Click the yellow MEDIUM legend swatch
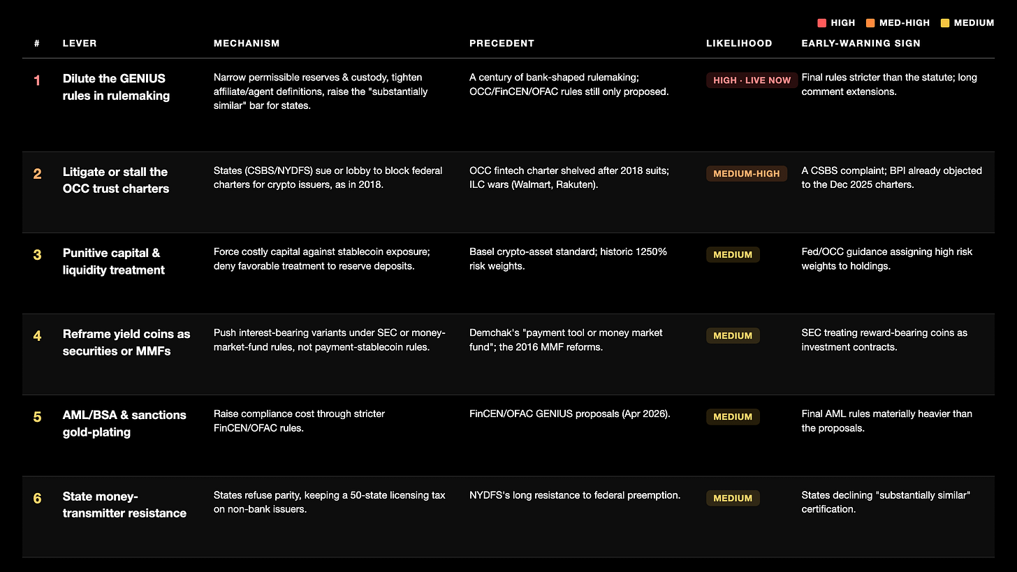Viewport: 1017px width, 572px height. click(945, 23)
